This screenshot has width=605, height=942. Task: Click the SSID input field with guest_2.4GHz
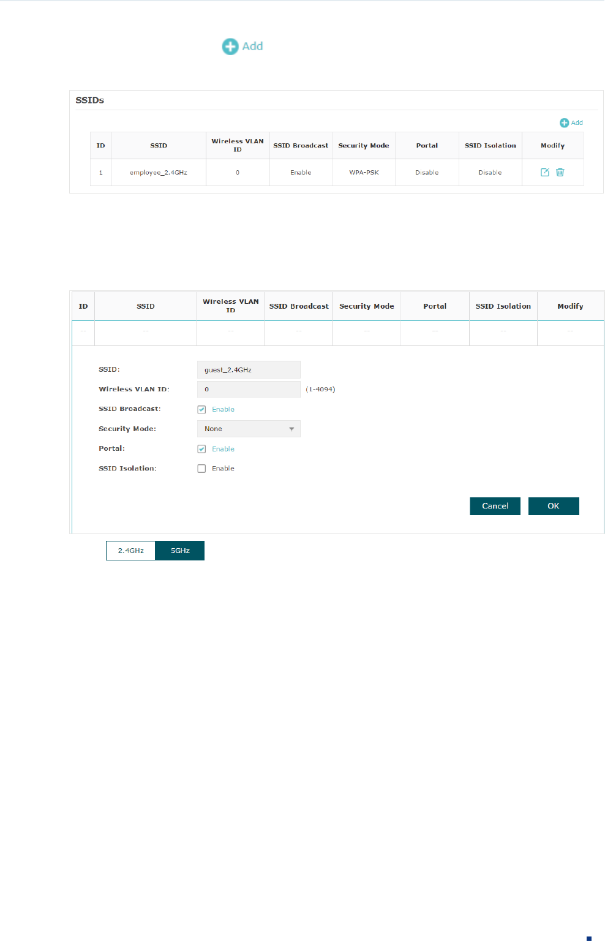click(x=249, y=369)
